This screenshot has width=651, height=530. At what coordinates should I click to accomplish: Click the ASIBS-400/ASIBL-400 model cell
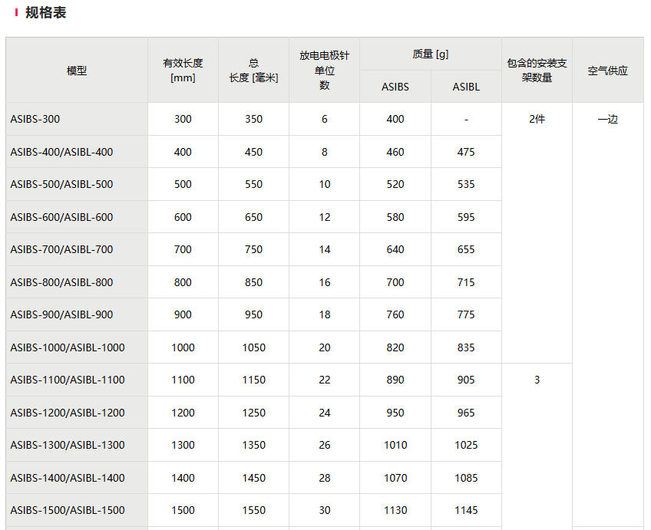click(x=61, y=152)
